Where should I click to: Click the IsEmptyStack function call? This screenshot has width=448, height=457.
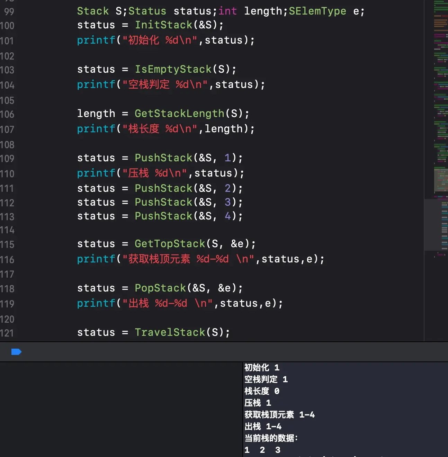pyautogui.click(x=173, y=69)
